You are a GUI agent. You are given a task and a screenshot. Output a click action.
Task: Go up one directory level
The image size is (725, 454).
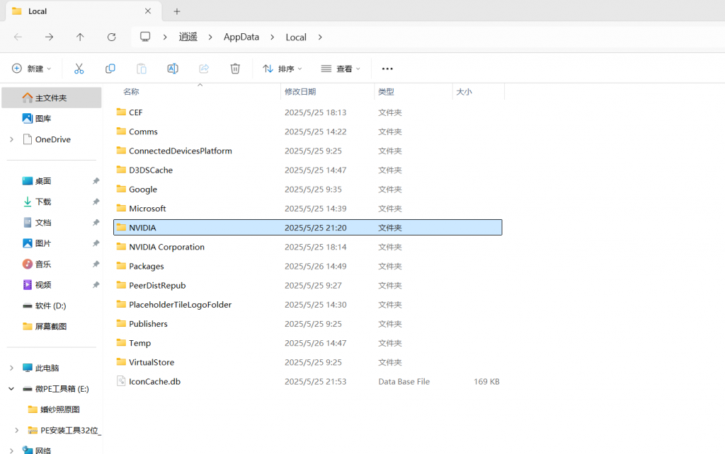80,37
